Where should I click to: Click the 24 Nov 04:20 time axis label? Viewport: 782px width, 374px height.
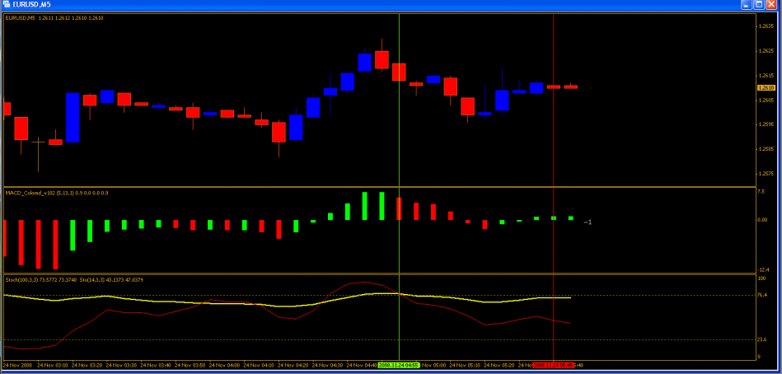click(294, 365)
